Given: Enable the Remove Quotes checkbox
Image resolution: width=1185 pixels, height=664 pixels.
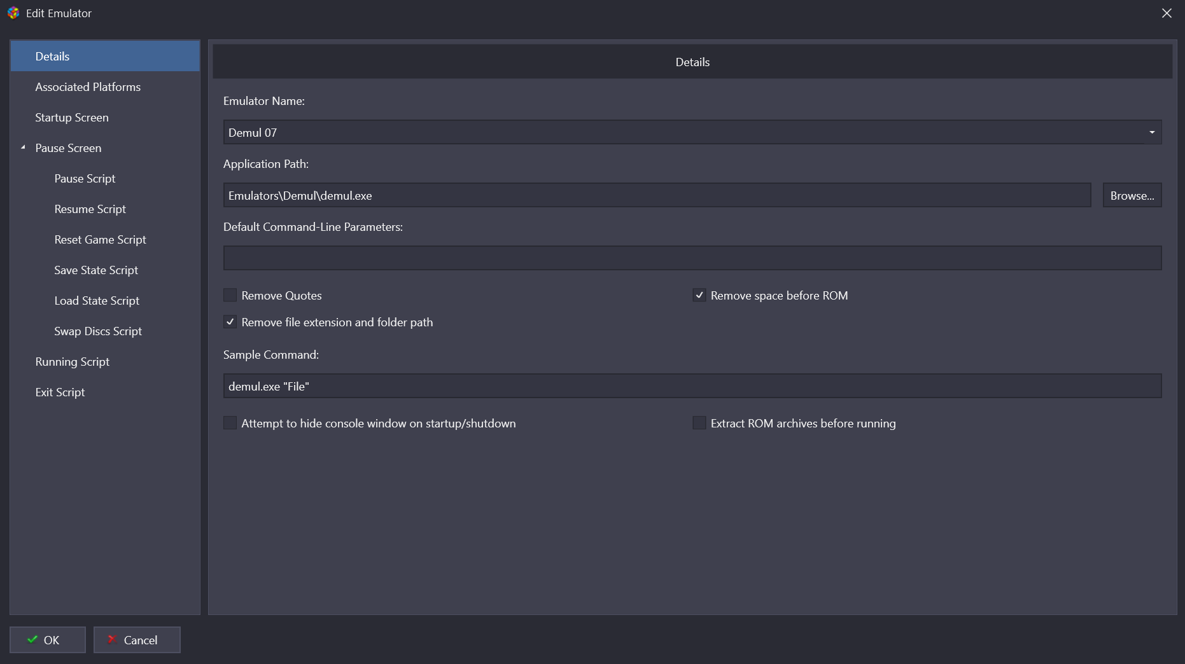Looking at the screenshot, I should [x=230, y=295].
